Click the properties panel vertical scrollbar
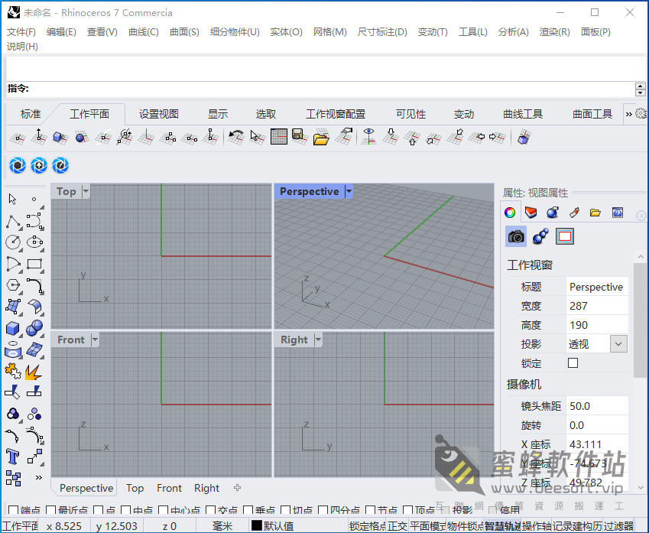 tap(641, 319)
